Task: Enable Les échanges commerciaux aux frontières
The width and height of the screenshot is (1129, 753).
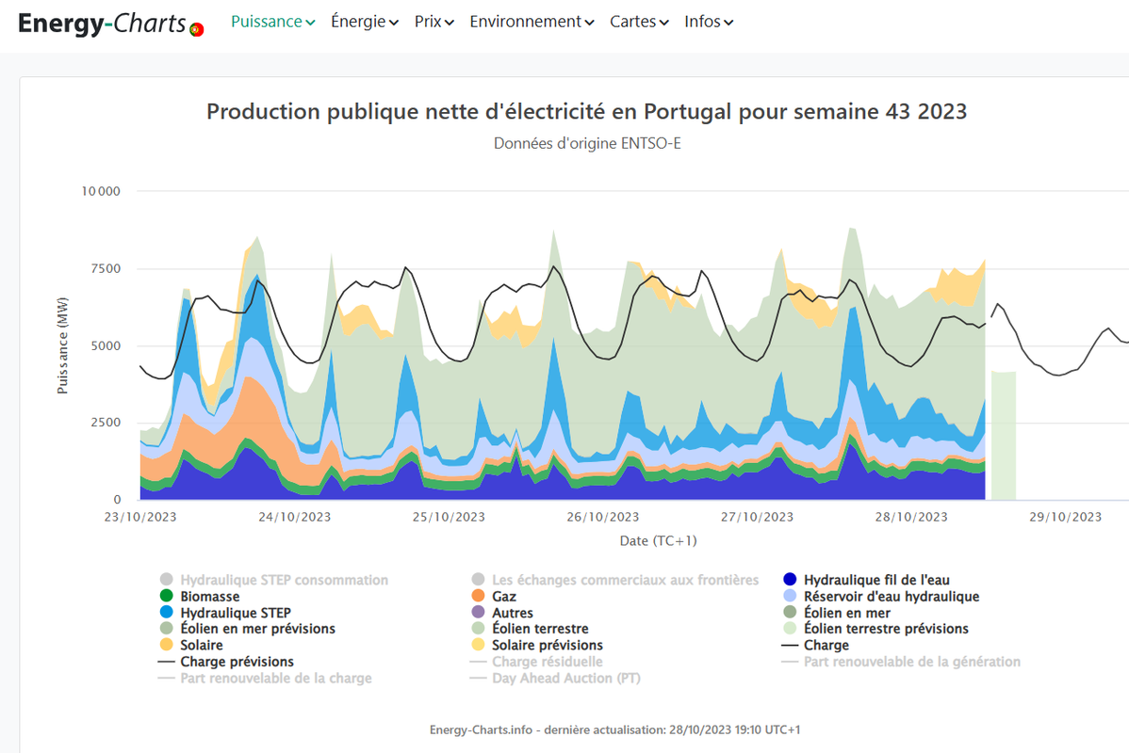Action: 614,580
